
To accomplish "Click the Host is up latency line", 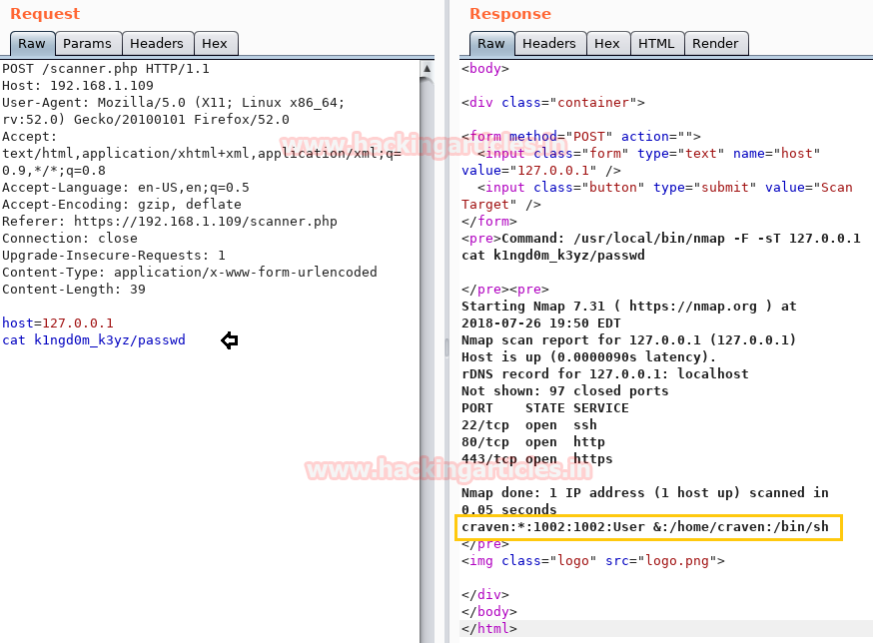I will 588,357.
